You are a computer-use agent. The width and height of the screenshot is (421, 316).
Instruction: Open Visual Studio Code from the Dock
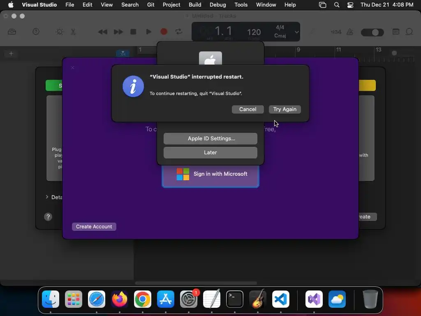coord(280,299)
